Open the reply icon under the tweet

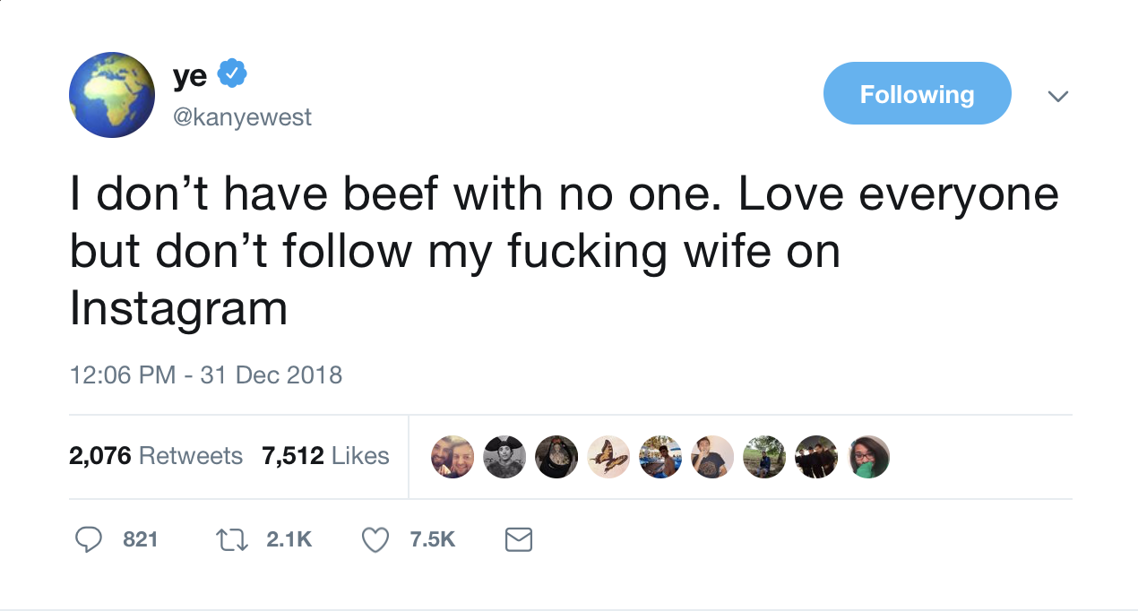click(89, 539)
